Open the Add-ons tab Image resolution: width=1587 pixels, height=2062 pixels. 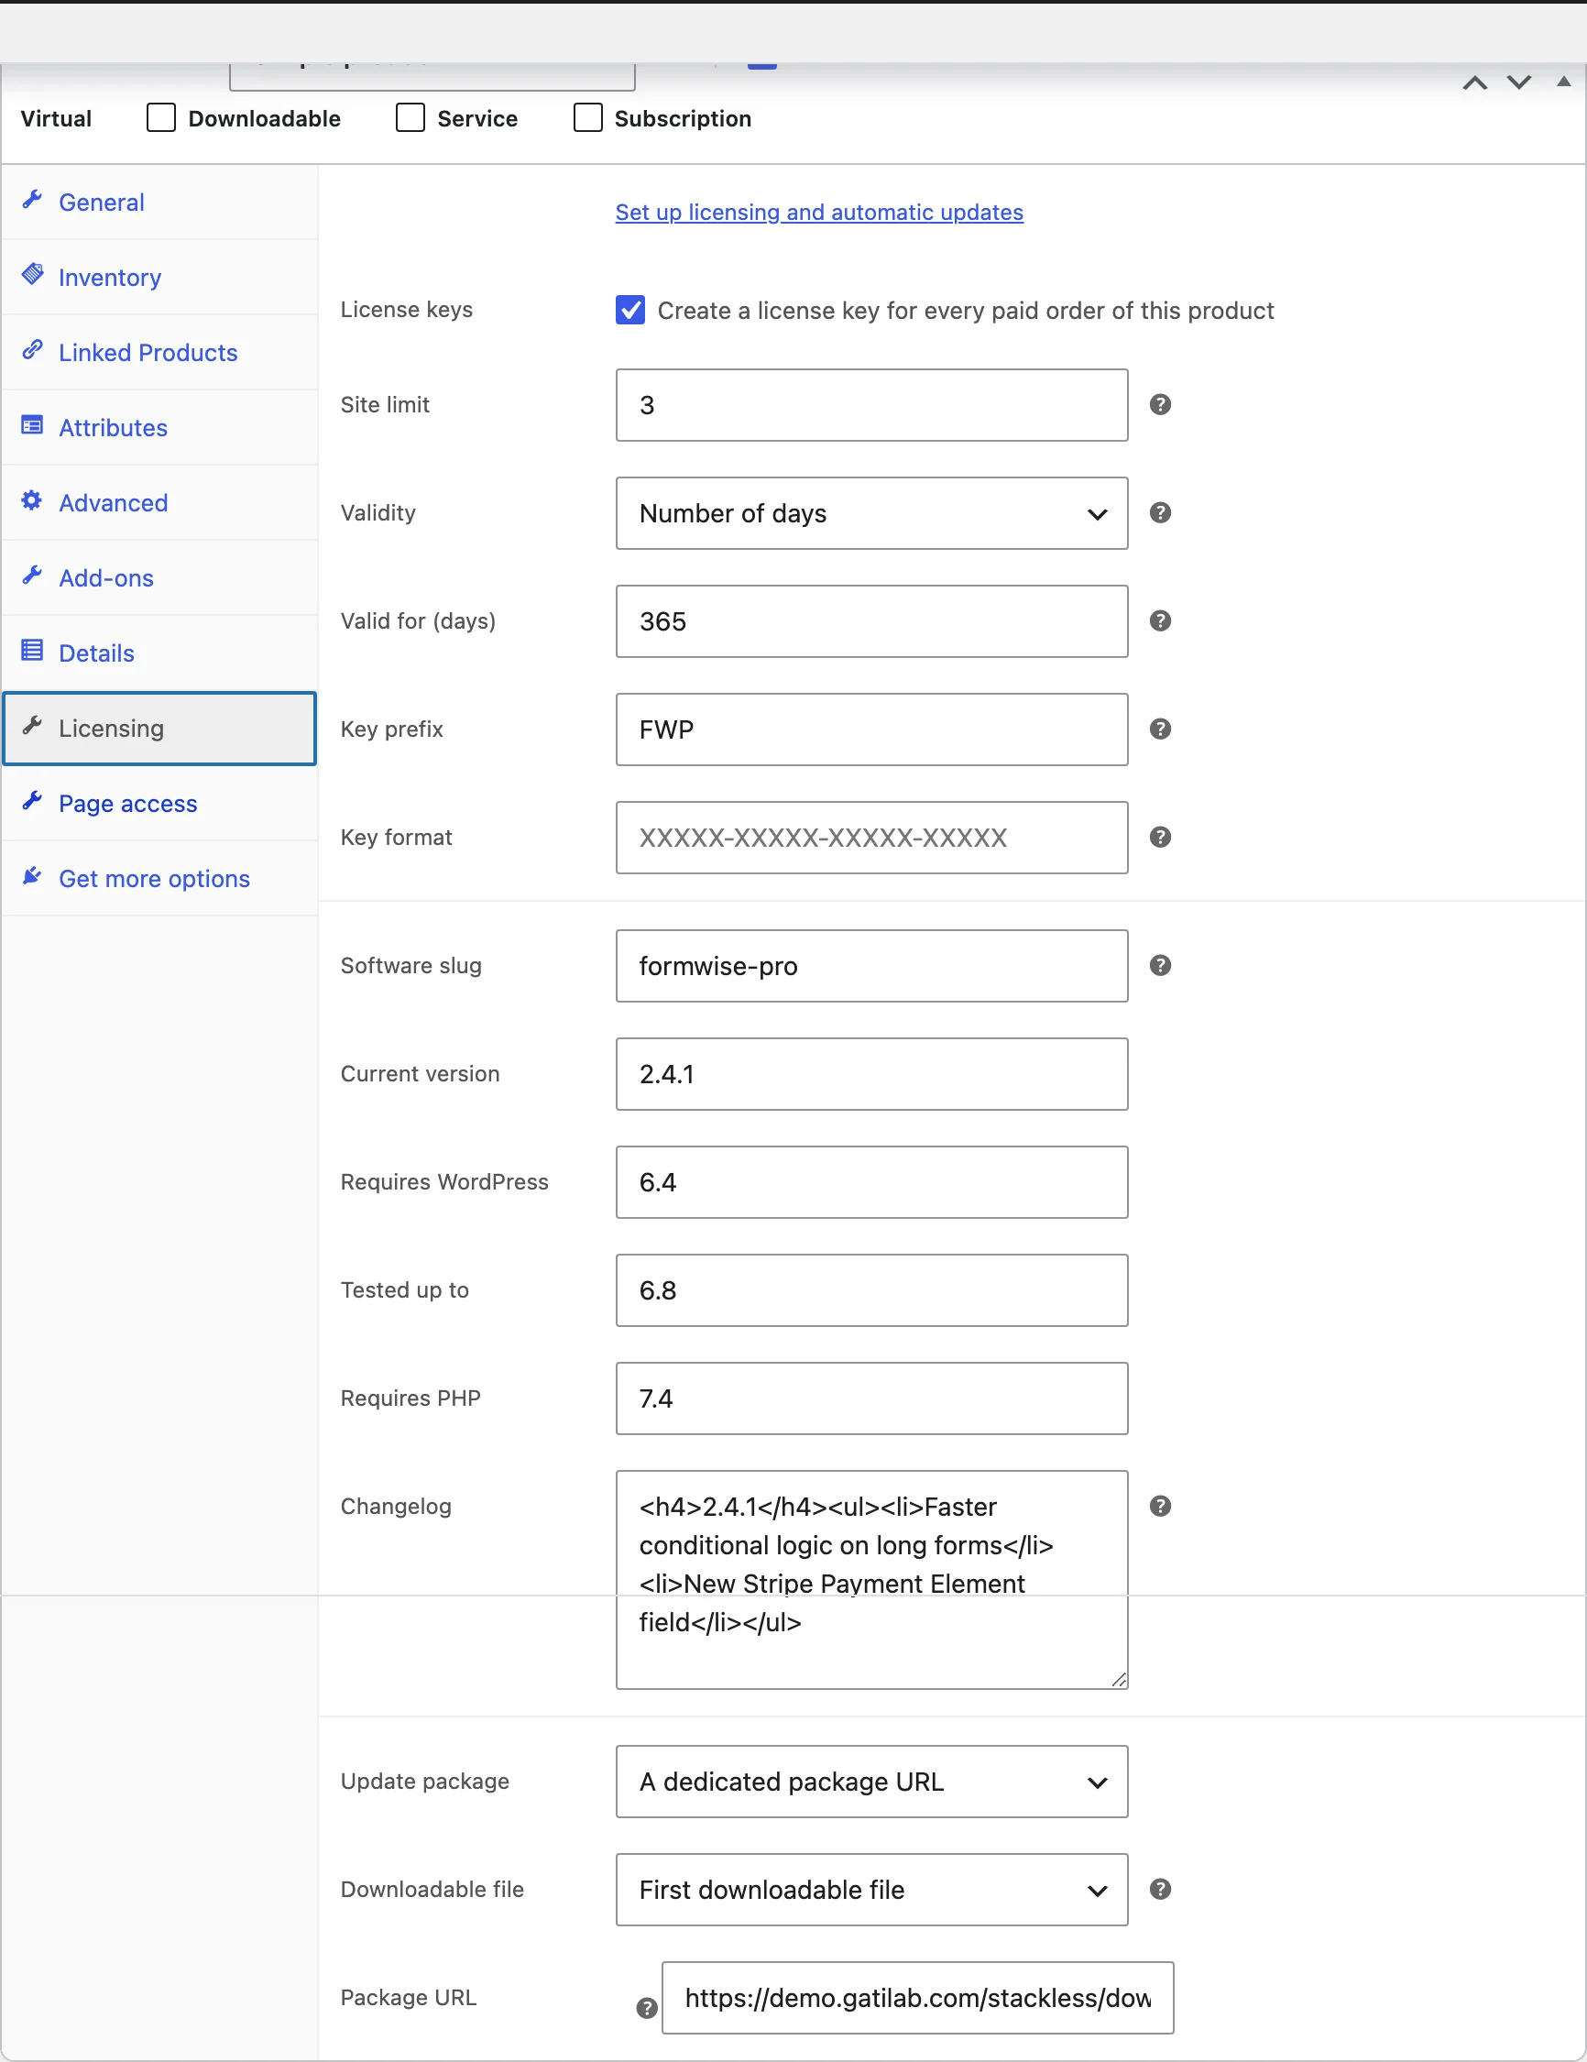(x=159, y=577)
